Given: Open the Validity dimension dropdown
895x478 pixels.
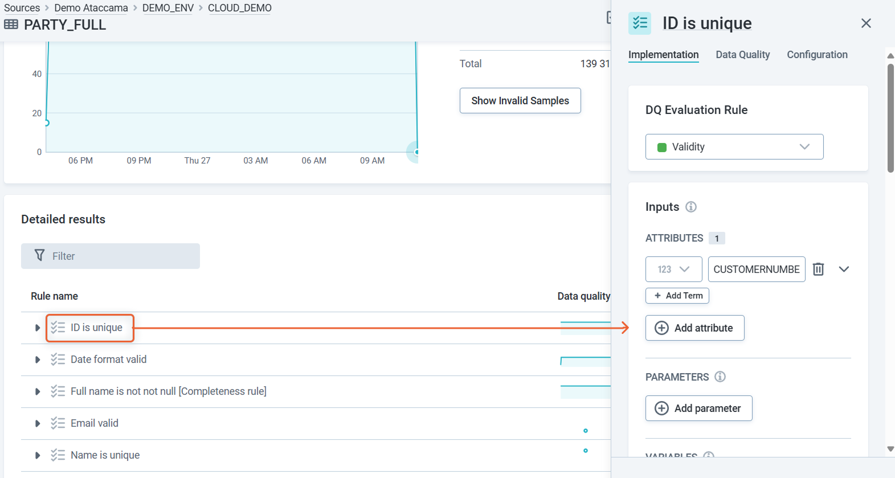Looking at the screenshot, I should pos(734,147).
